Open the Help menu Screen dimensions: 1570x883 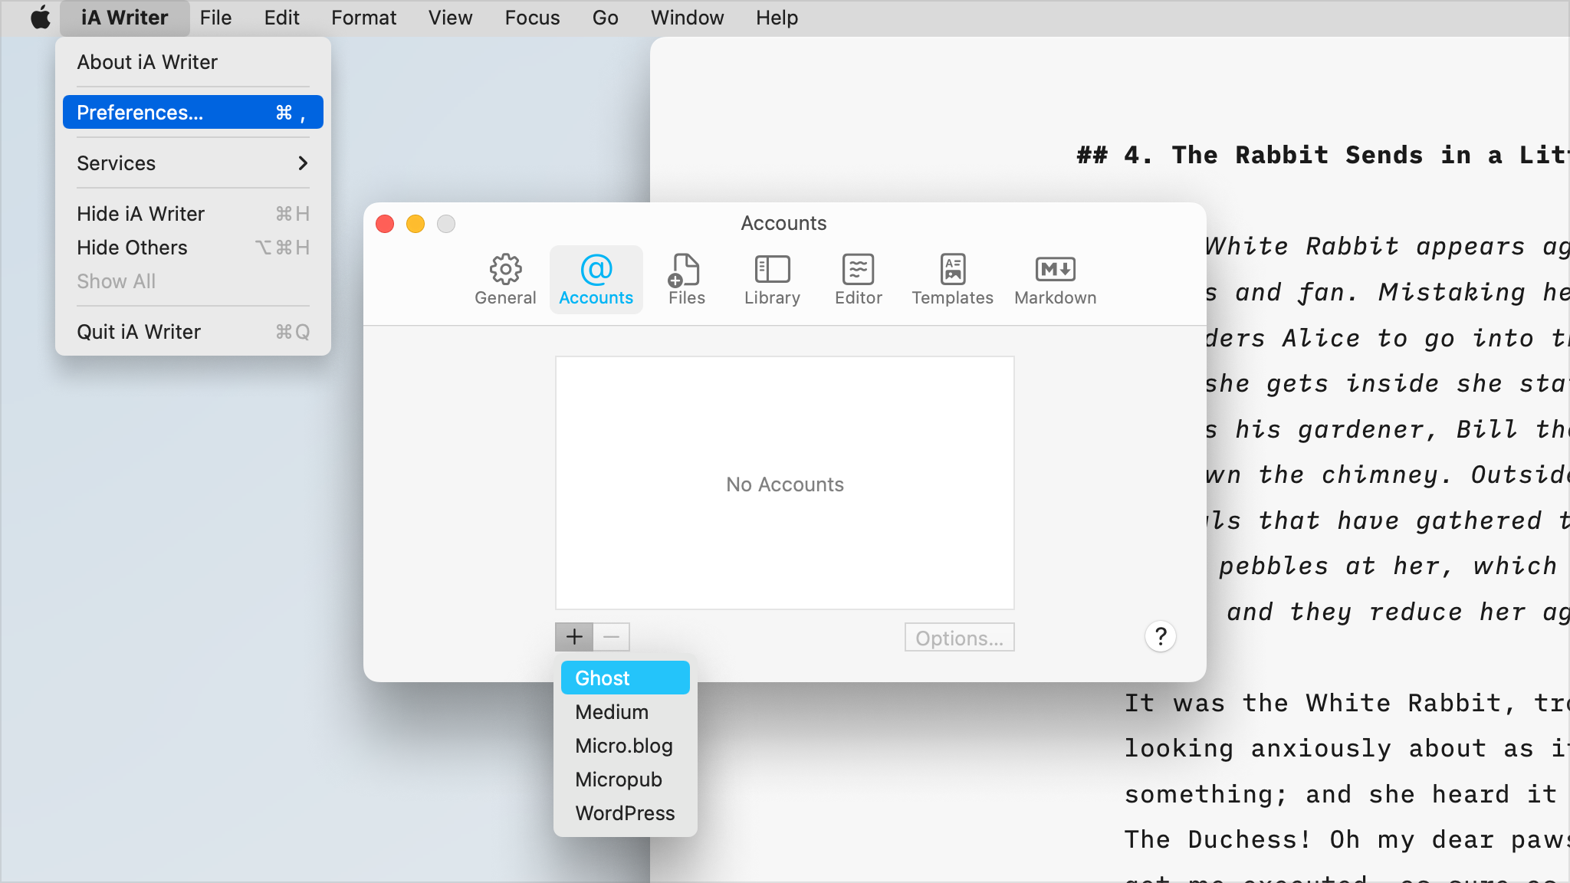coord(777,18)
